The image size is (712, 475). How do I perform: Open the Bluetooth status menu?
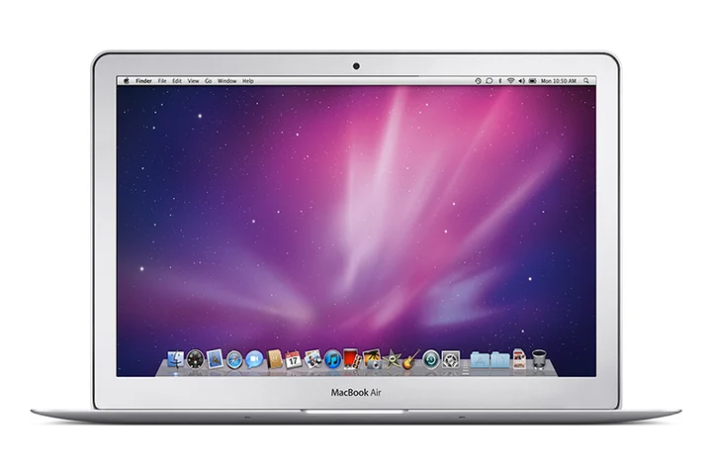[500, 81]
